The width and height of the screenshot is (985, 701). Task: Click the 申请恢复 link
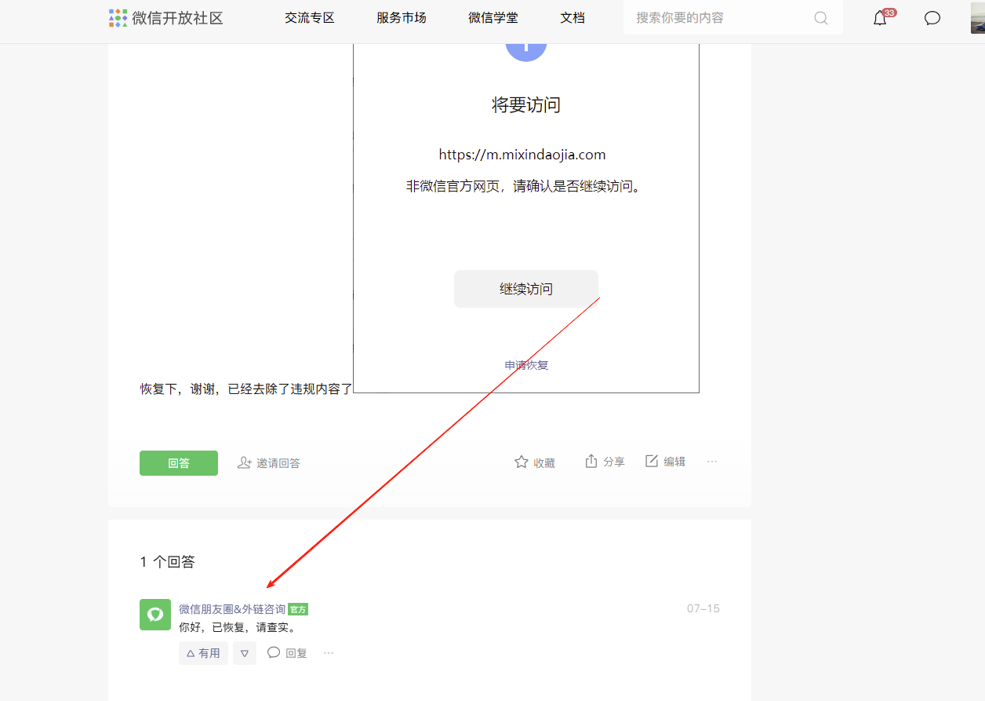point(526,365)
